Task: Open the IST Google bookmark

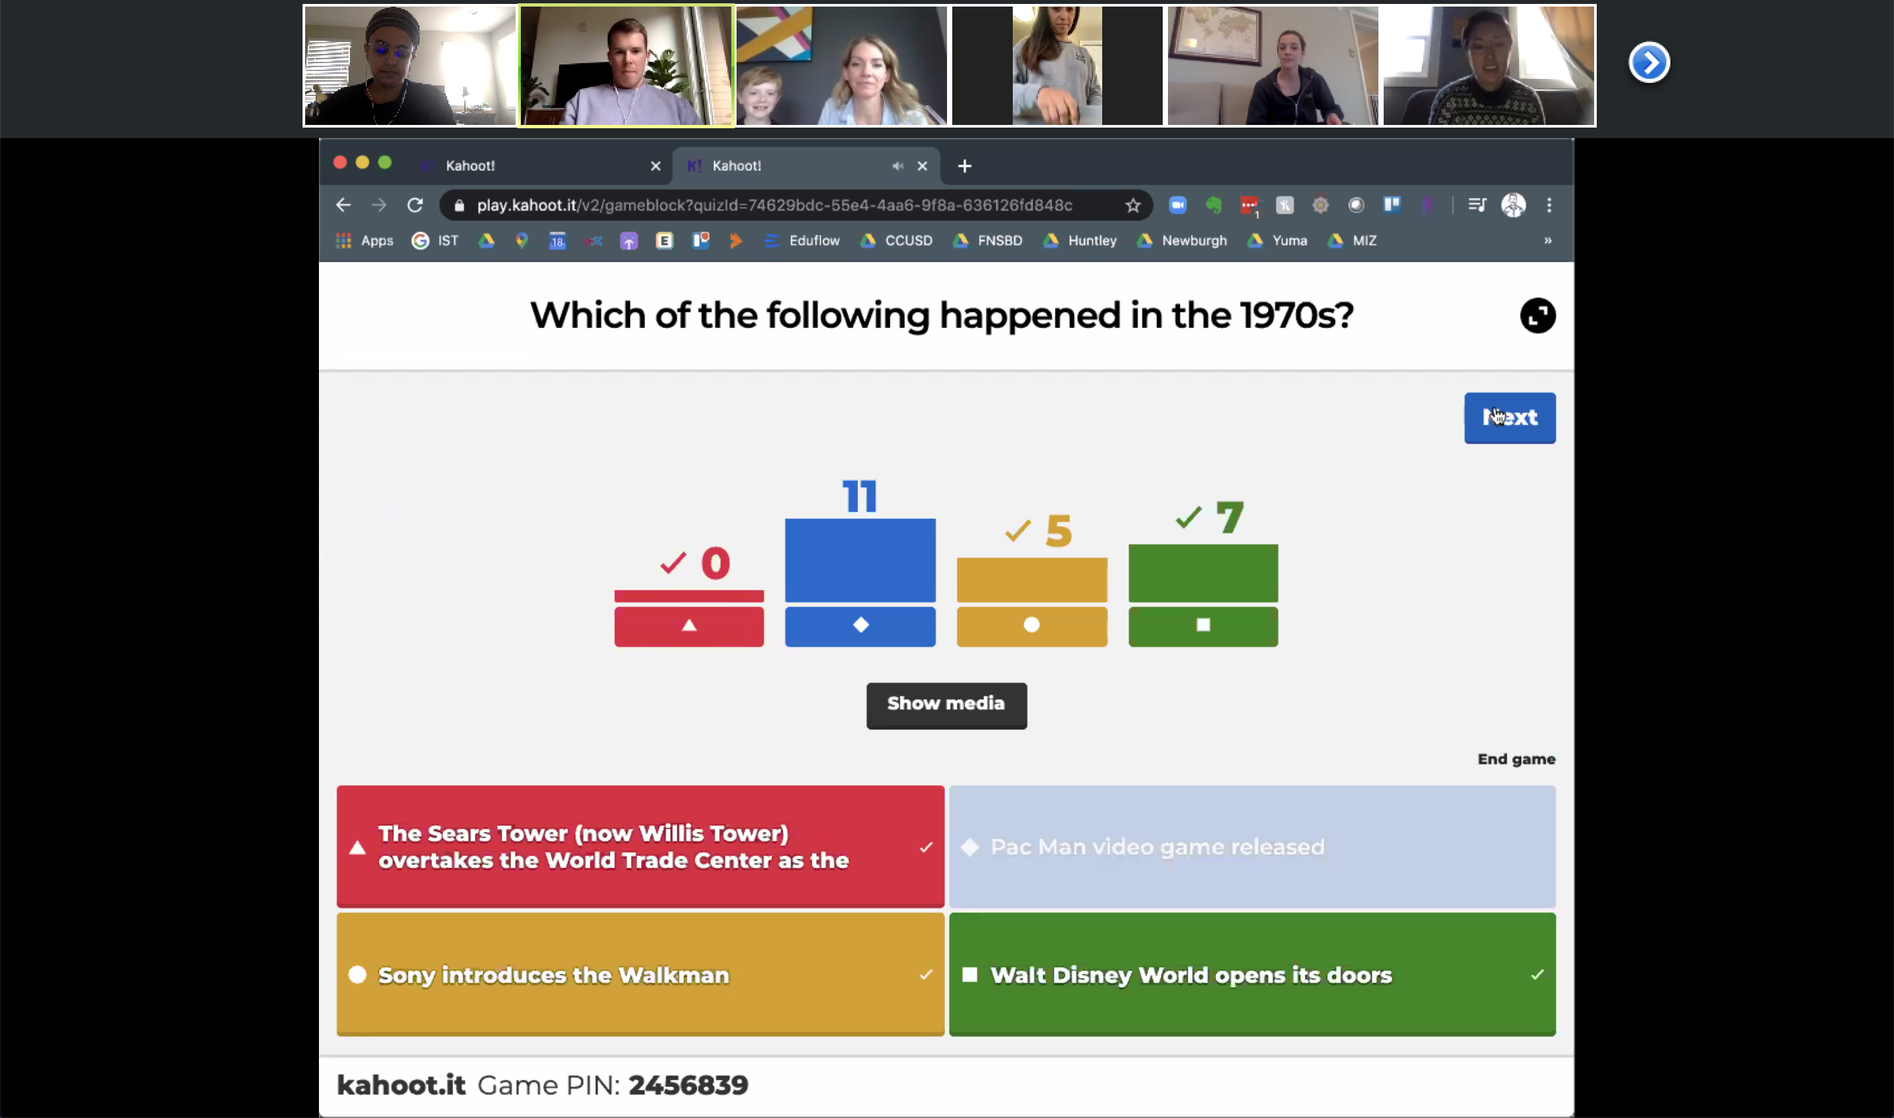Action: coord(435,240)
